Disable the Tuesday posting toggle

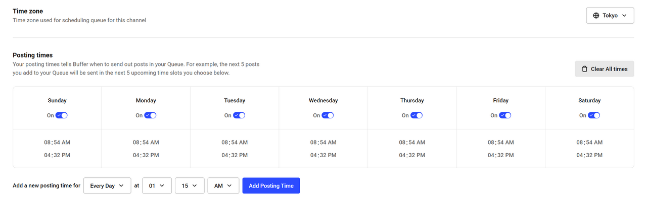[x=239, y=115]
